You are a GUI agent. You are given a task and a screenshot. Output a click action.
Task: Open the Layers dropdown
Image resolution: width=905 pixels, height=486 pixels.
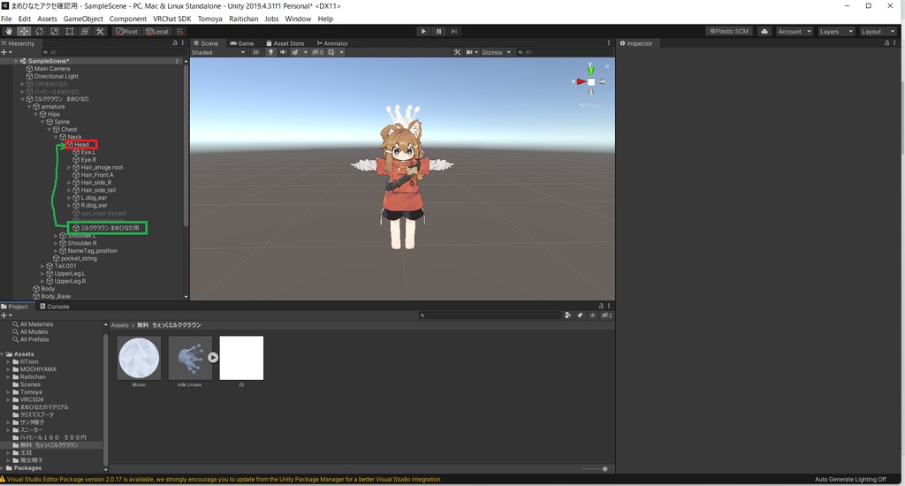click(836, 31)
